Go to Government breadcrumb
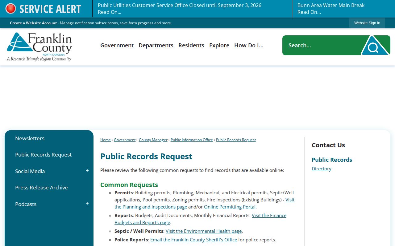This screenshot has height=246, width=395. (125, 140)
